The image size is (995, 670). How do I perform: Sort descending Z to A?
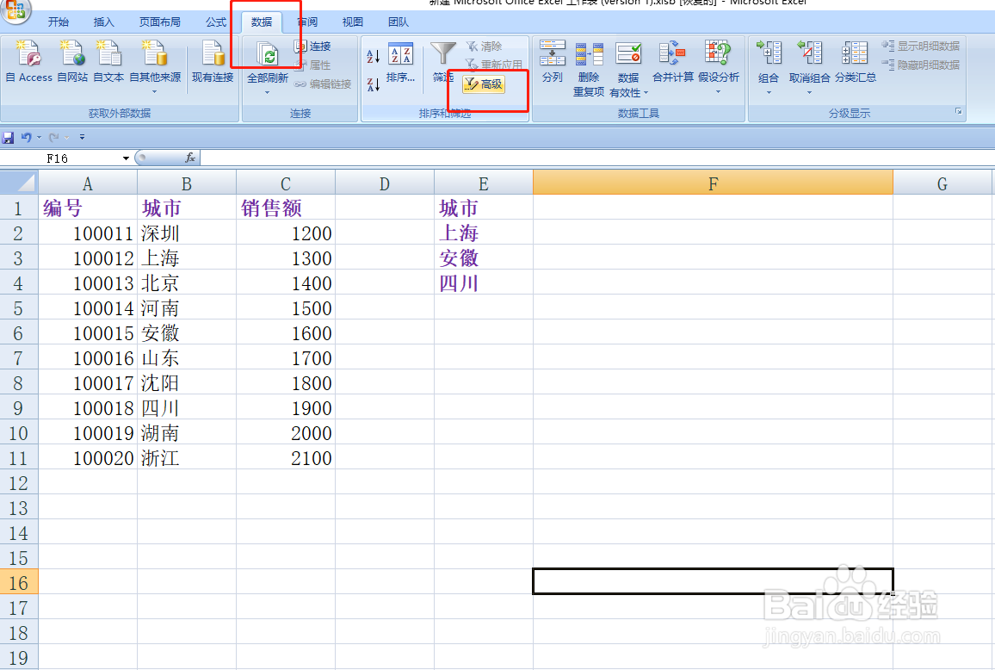tap(374, 84)
